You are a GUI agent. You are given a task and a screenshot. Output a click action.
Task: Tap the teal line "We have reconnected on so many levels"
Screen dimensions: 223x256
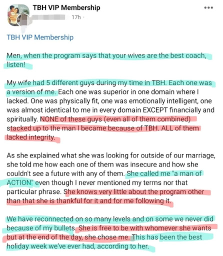coord(110,219)
